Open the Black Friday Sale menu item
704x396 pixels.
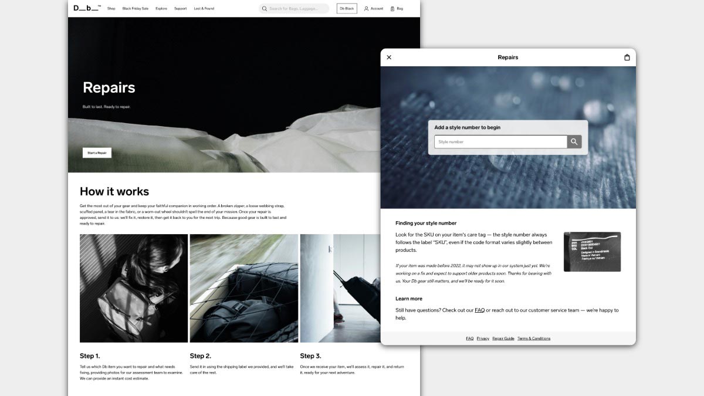pyautogui.click(x=136, y=9)
